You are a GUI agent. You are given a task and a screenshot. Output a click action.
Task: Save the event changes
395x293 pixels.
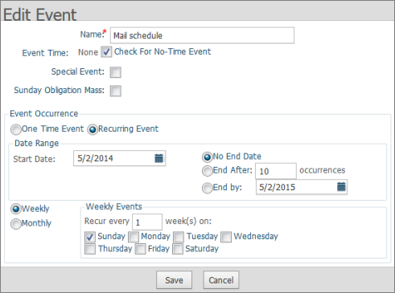point(174,280)
